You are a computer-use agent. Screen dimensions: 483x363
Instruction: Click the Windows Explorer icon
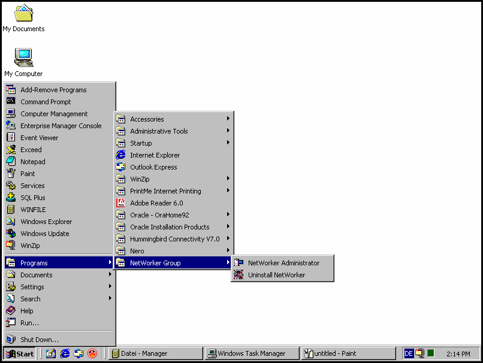[x=11, y=222]
